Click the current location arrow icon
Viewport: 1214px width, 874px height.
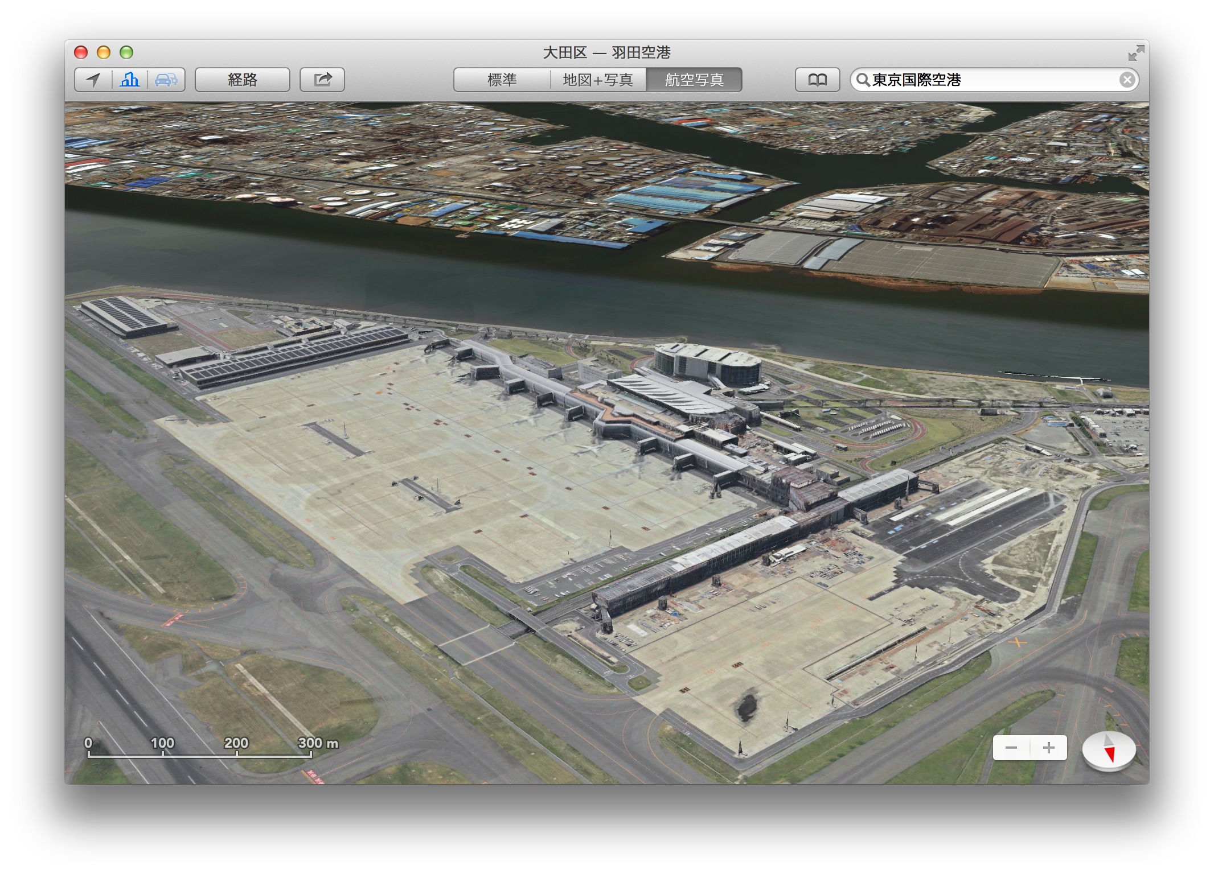tap(93, 80)
